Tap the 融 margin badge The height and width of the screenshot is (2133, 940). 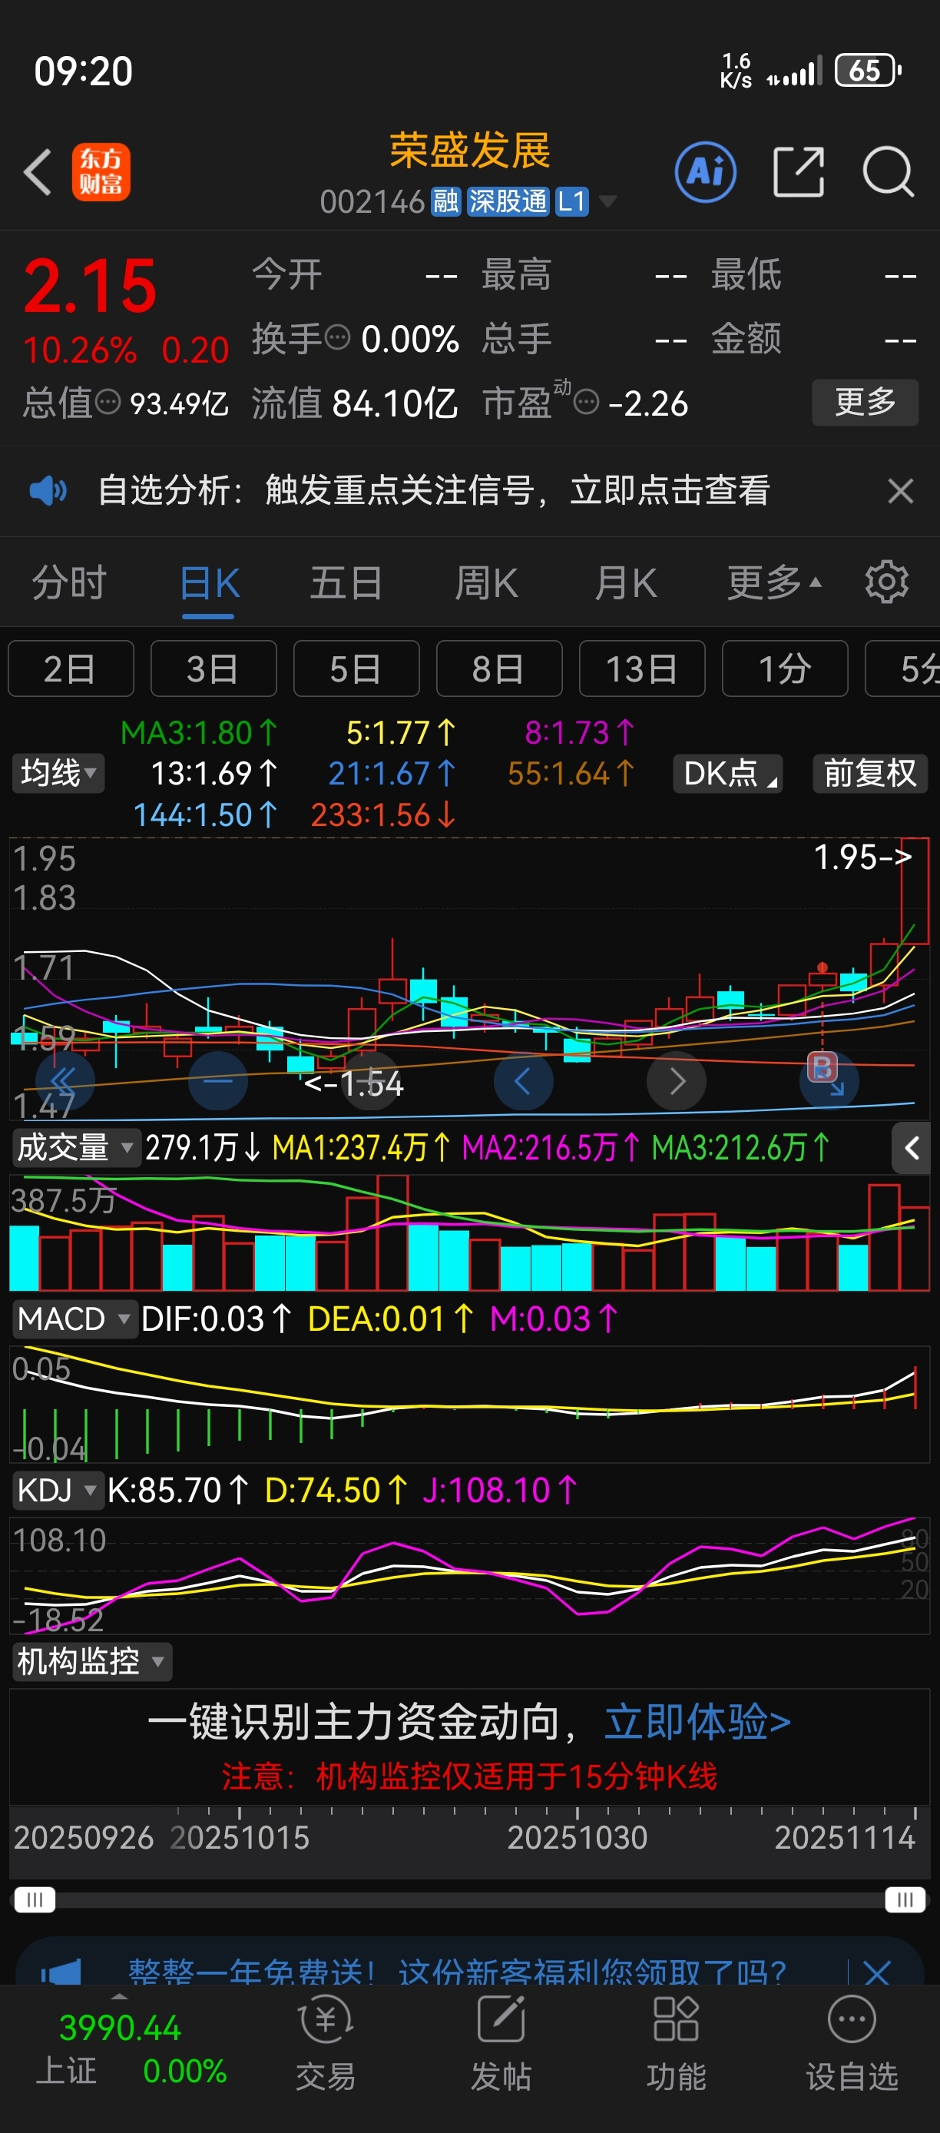coord(446,201)
